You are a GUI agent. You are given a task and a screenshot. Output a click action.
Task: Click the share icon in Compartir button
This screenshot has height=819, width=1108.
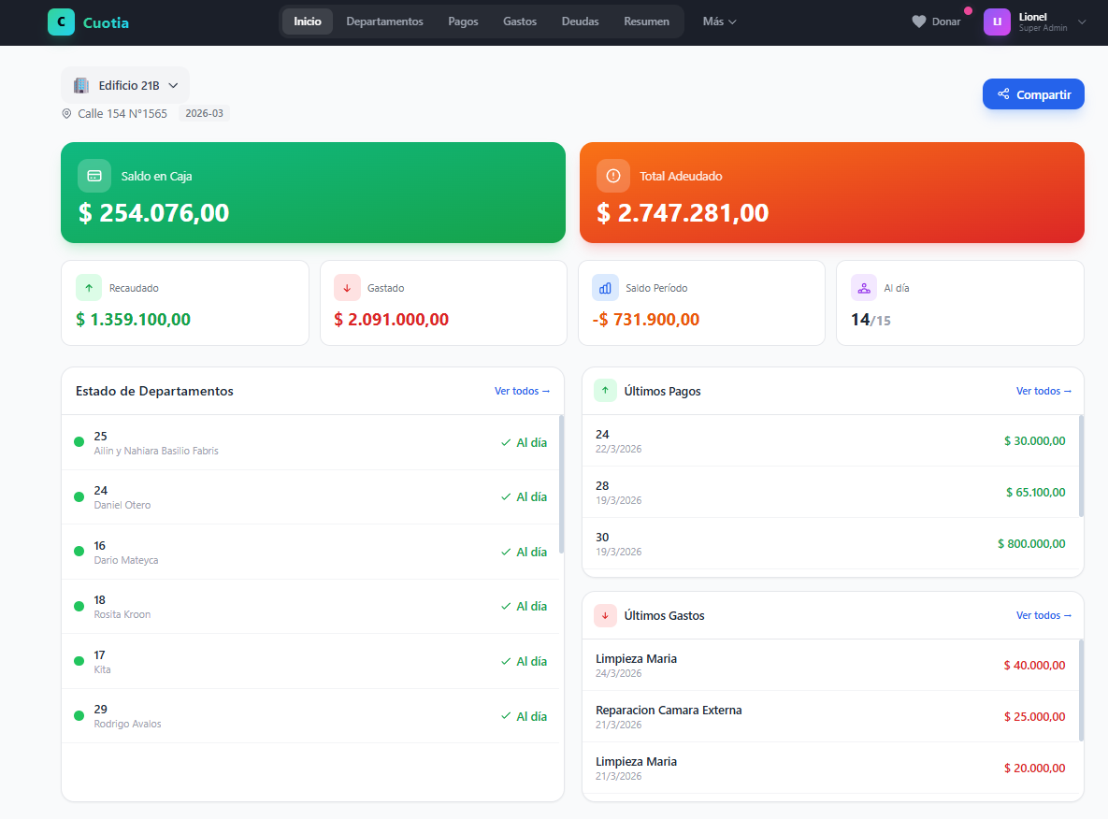tap(1003, 94)
